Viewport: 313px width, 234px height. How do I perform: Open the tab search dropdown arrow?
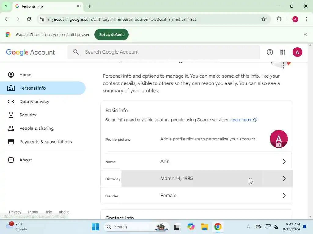pos(6,6)
